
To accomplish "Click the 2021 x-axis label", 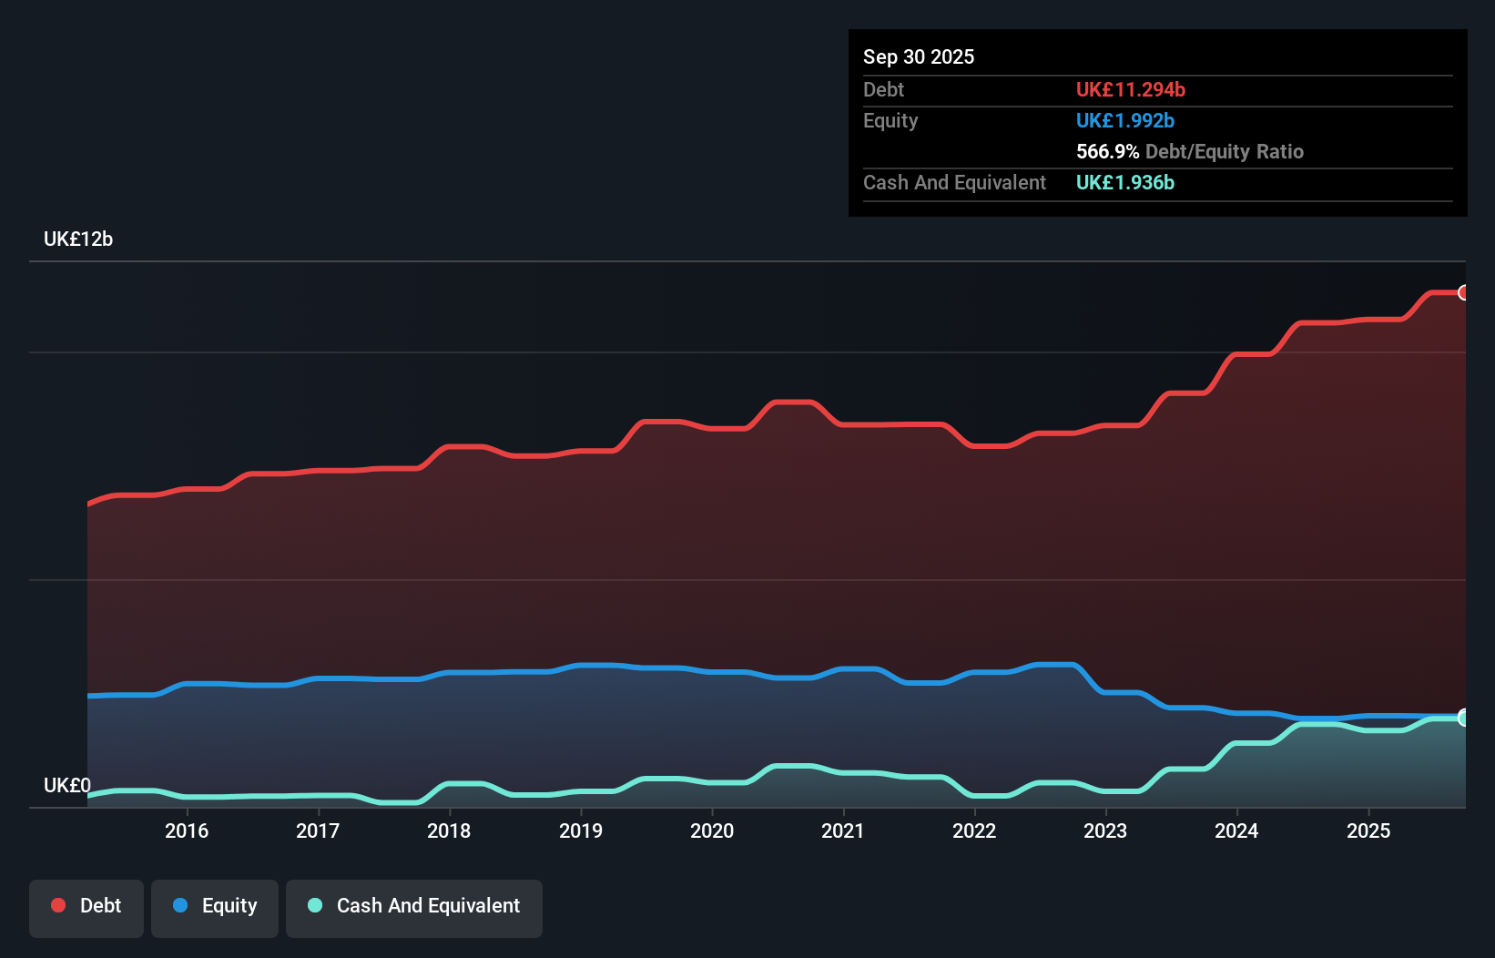I will point(843,831).
